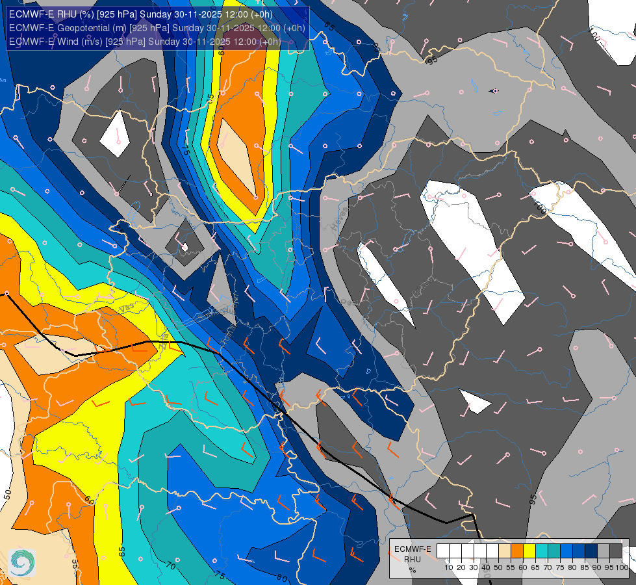
Task: Click the ECMWF-E label in the legend
Action: [x=413, y=549]
